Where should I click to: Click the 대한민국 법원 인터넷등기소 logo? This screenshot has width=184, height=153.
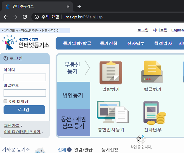point(25,42)
